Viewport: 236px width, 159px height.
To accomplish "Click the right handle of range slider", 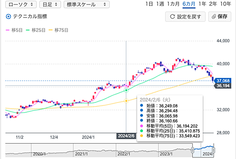I will (x=213, y=150).
